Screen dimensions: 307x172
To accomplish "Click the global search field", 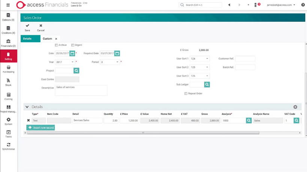I will pyautogui.click(x=200, y=5).
